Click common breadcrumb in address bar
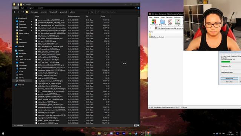Image resolution: width=241 pixels, height=136 pixels. (44, 12)
